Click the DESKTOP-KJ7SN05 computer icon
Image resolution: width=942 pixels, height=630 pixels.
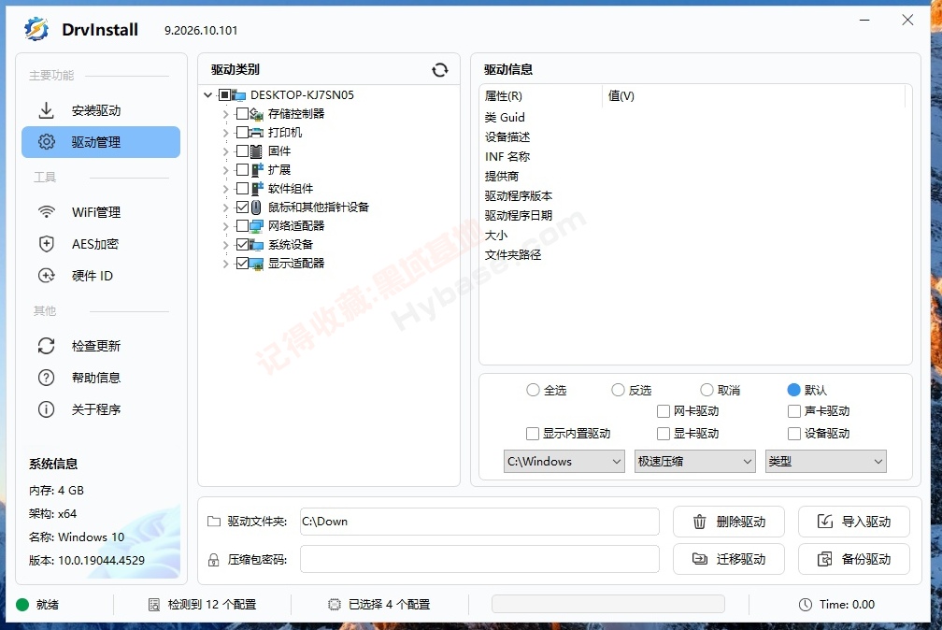(239, 95)
